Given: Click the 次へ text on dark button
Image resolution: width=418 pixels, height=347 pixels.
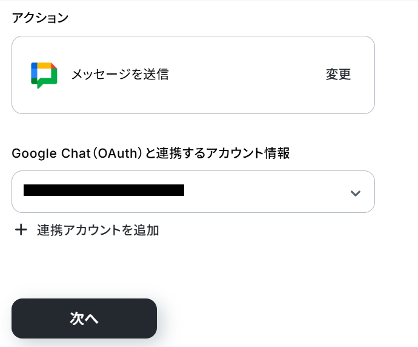Looking at the screenshot, I should tap(84, 319).
